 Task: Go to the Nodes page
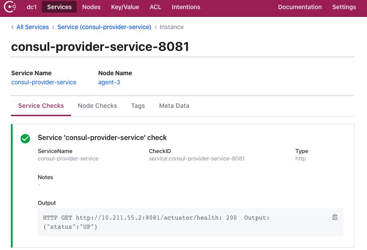[91, 7]
